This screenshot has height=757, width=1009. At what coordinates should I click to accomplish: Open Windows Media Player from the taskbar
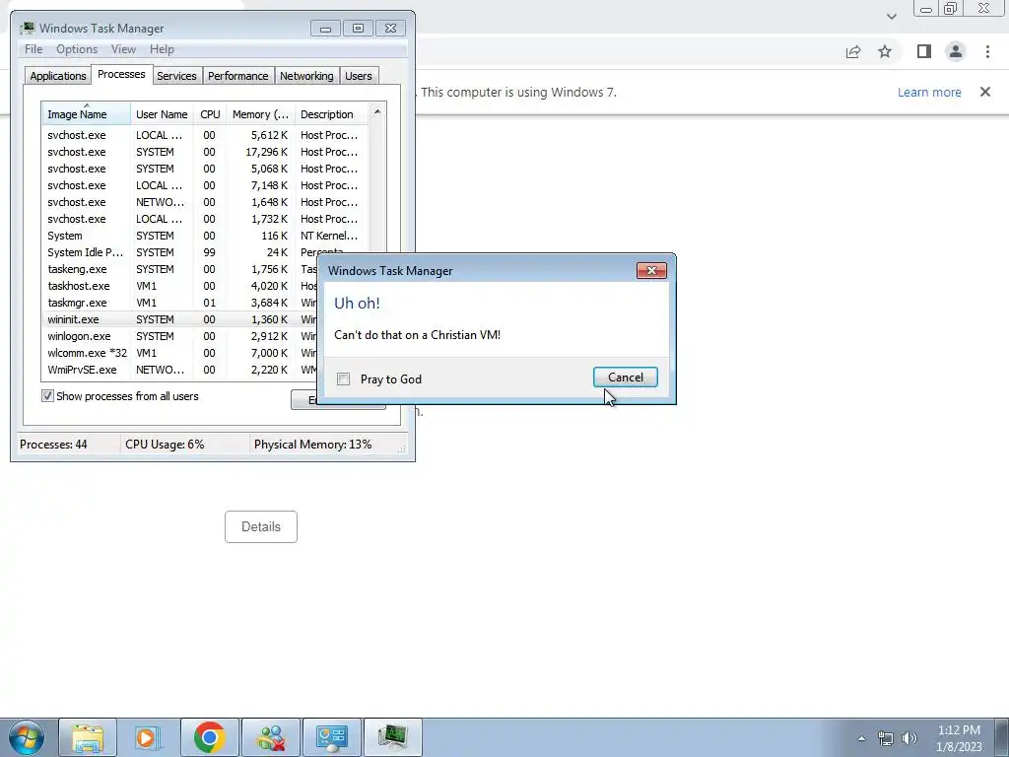click(148, 737)
